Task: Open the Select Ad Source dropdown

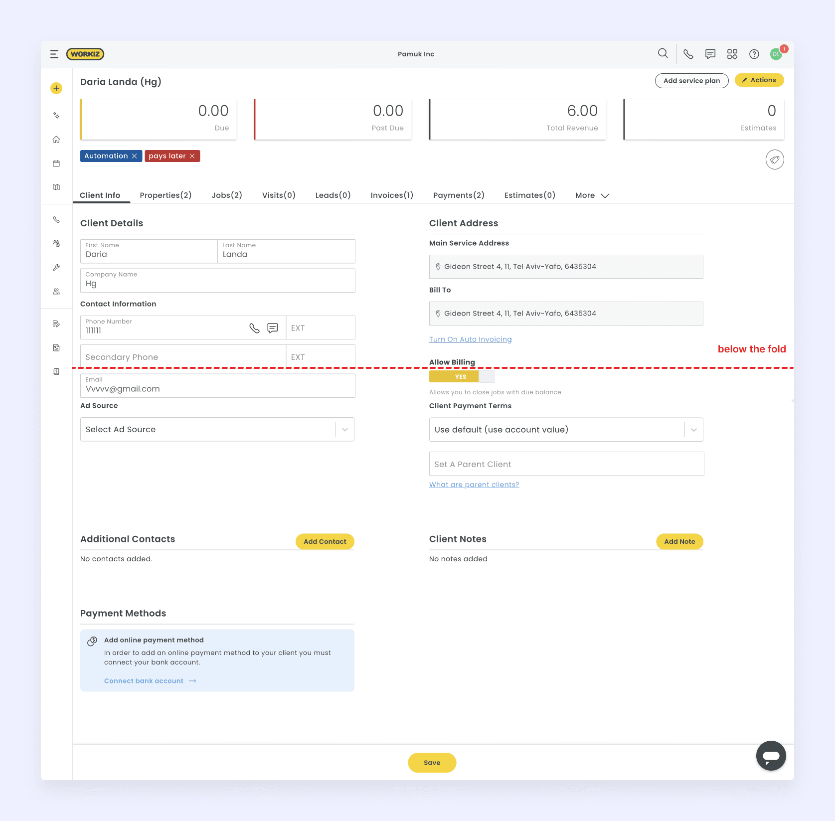Action: tap(217, 430)
